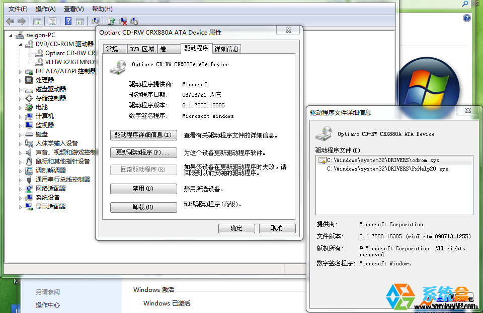Expand the 存储控制器 branch
Viewport: 483px width, 313px height.
tap(20, 99)
